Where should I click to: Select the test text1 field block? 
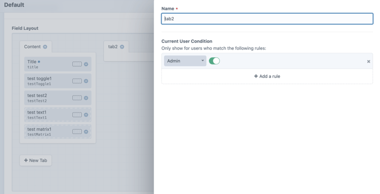tap(47, 115)
